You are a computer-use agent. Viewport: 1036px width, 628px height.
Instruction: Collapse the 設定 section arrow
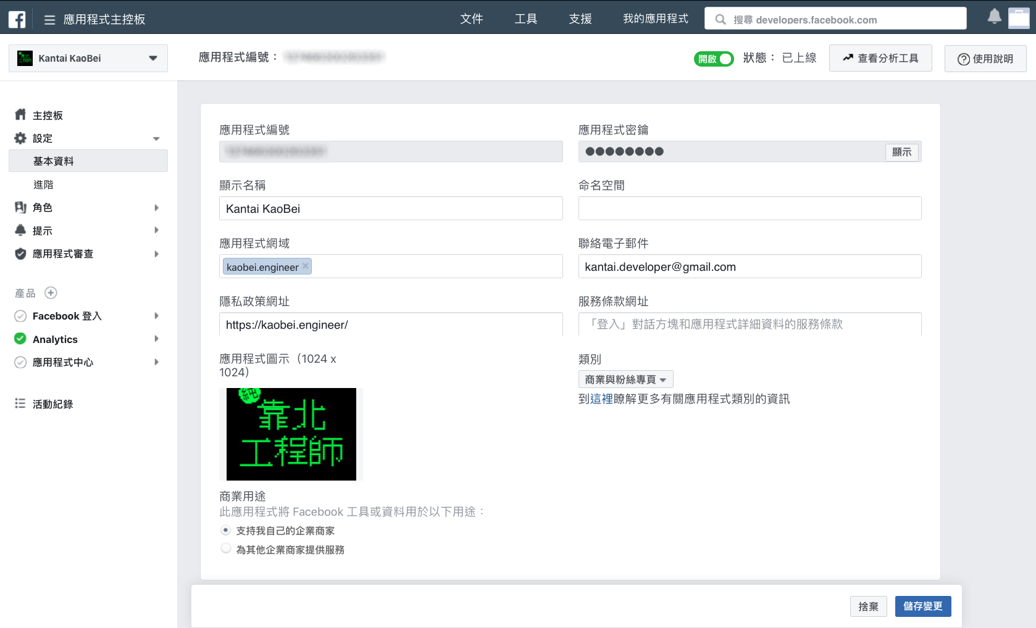coord(156,139)
